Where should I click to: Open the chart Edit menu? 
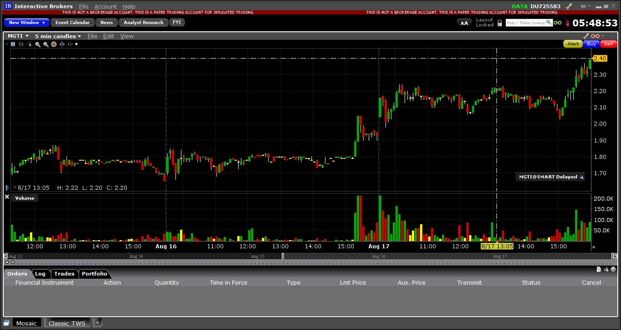pos(108,36)
